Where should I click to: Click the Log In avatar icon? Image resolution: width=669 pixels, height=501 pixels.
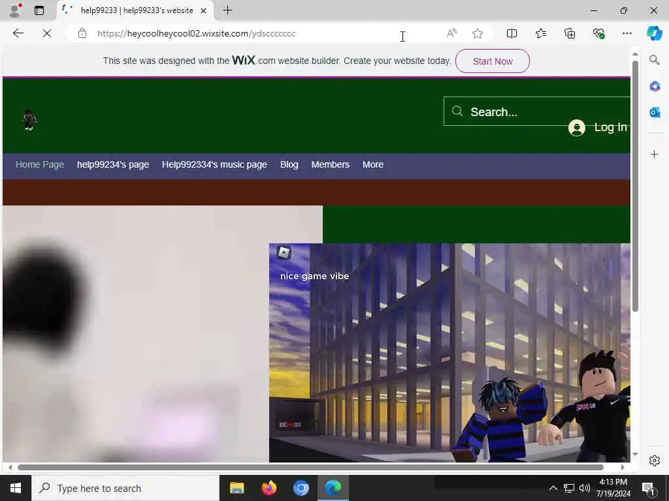[576, 127]
